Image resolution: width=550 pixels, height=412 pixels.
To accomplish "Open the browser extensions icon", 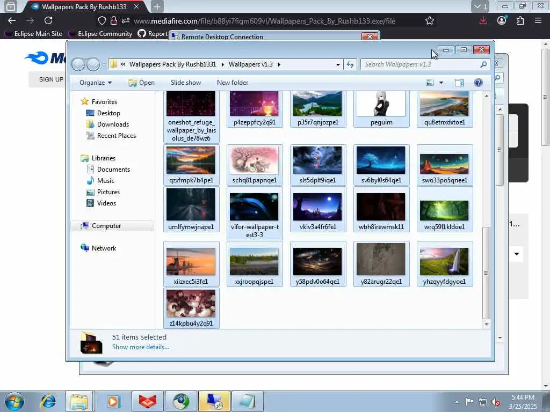I will tap(520, 21).
